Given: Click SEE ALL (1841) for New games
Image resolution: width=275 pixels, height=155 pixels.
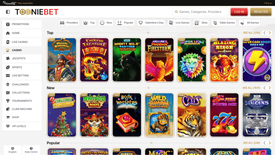Looking at the screenshot, I should pos(251,88).
